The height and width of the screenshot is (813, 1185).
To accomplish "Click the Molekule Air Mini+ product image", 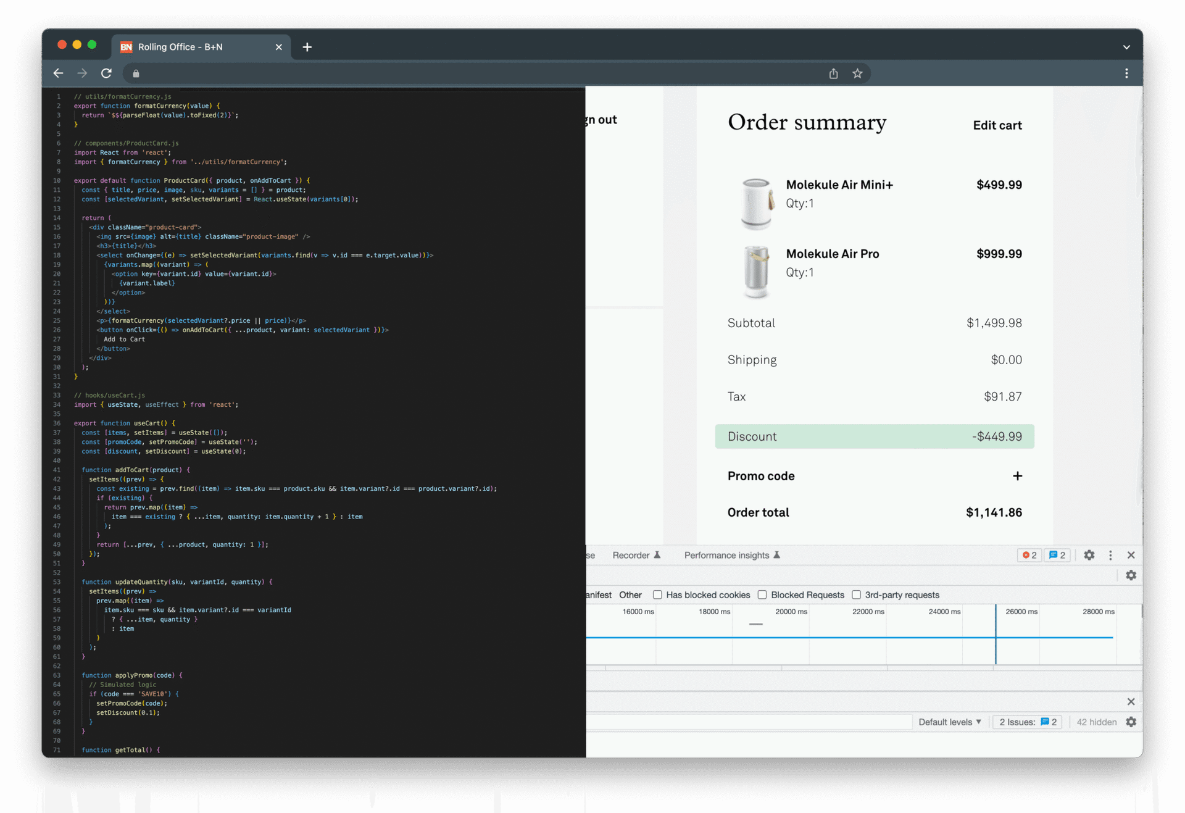I will coord(757,204).
